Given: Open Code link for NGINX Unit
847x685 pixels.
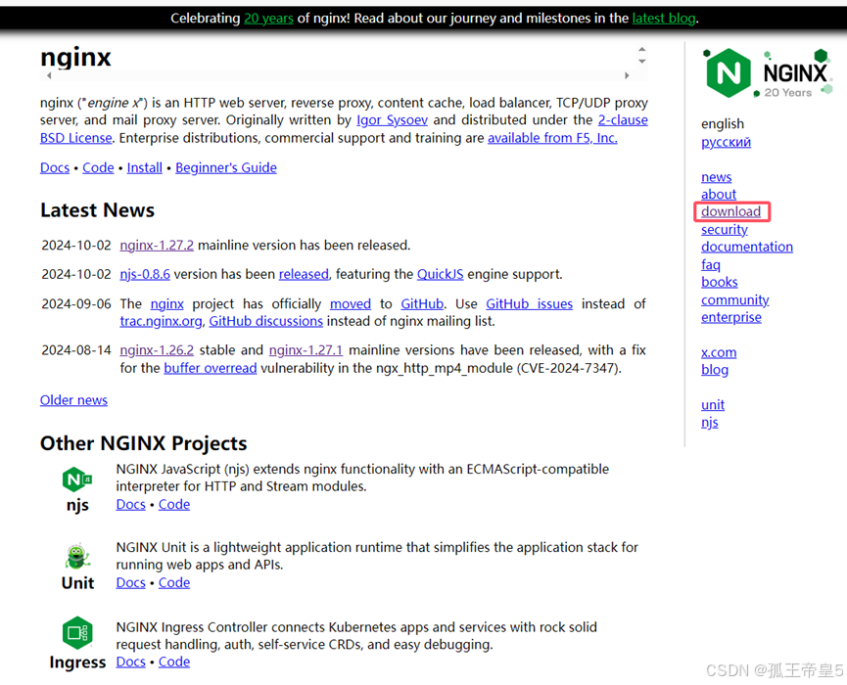Looking at the screenshot, I should click(174, 582).
